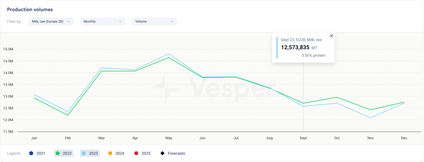Click the Sept axis label
Image resolution: width=424 pixels, height=162 pixels.
[303, 138]
